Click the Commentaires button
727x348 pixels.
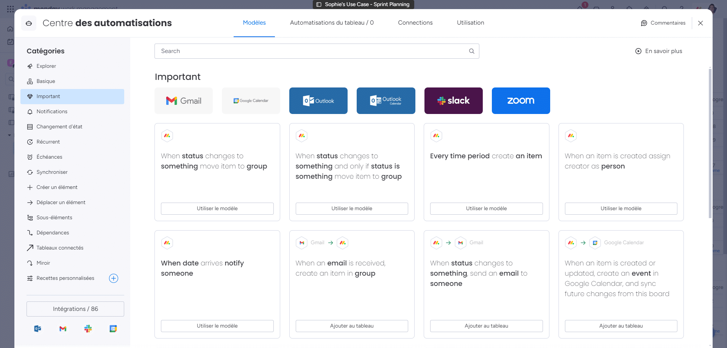coord(663,23)
